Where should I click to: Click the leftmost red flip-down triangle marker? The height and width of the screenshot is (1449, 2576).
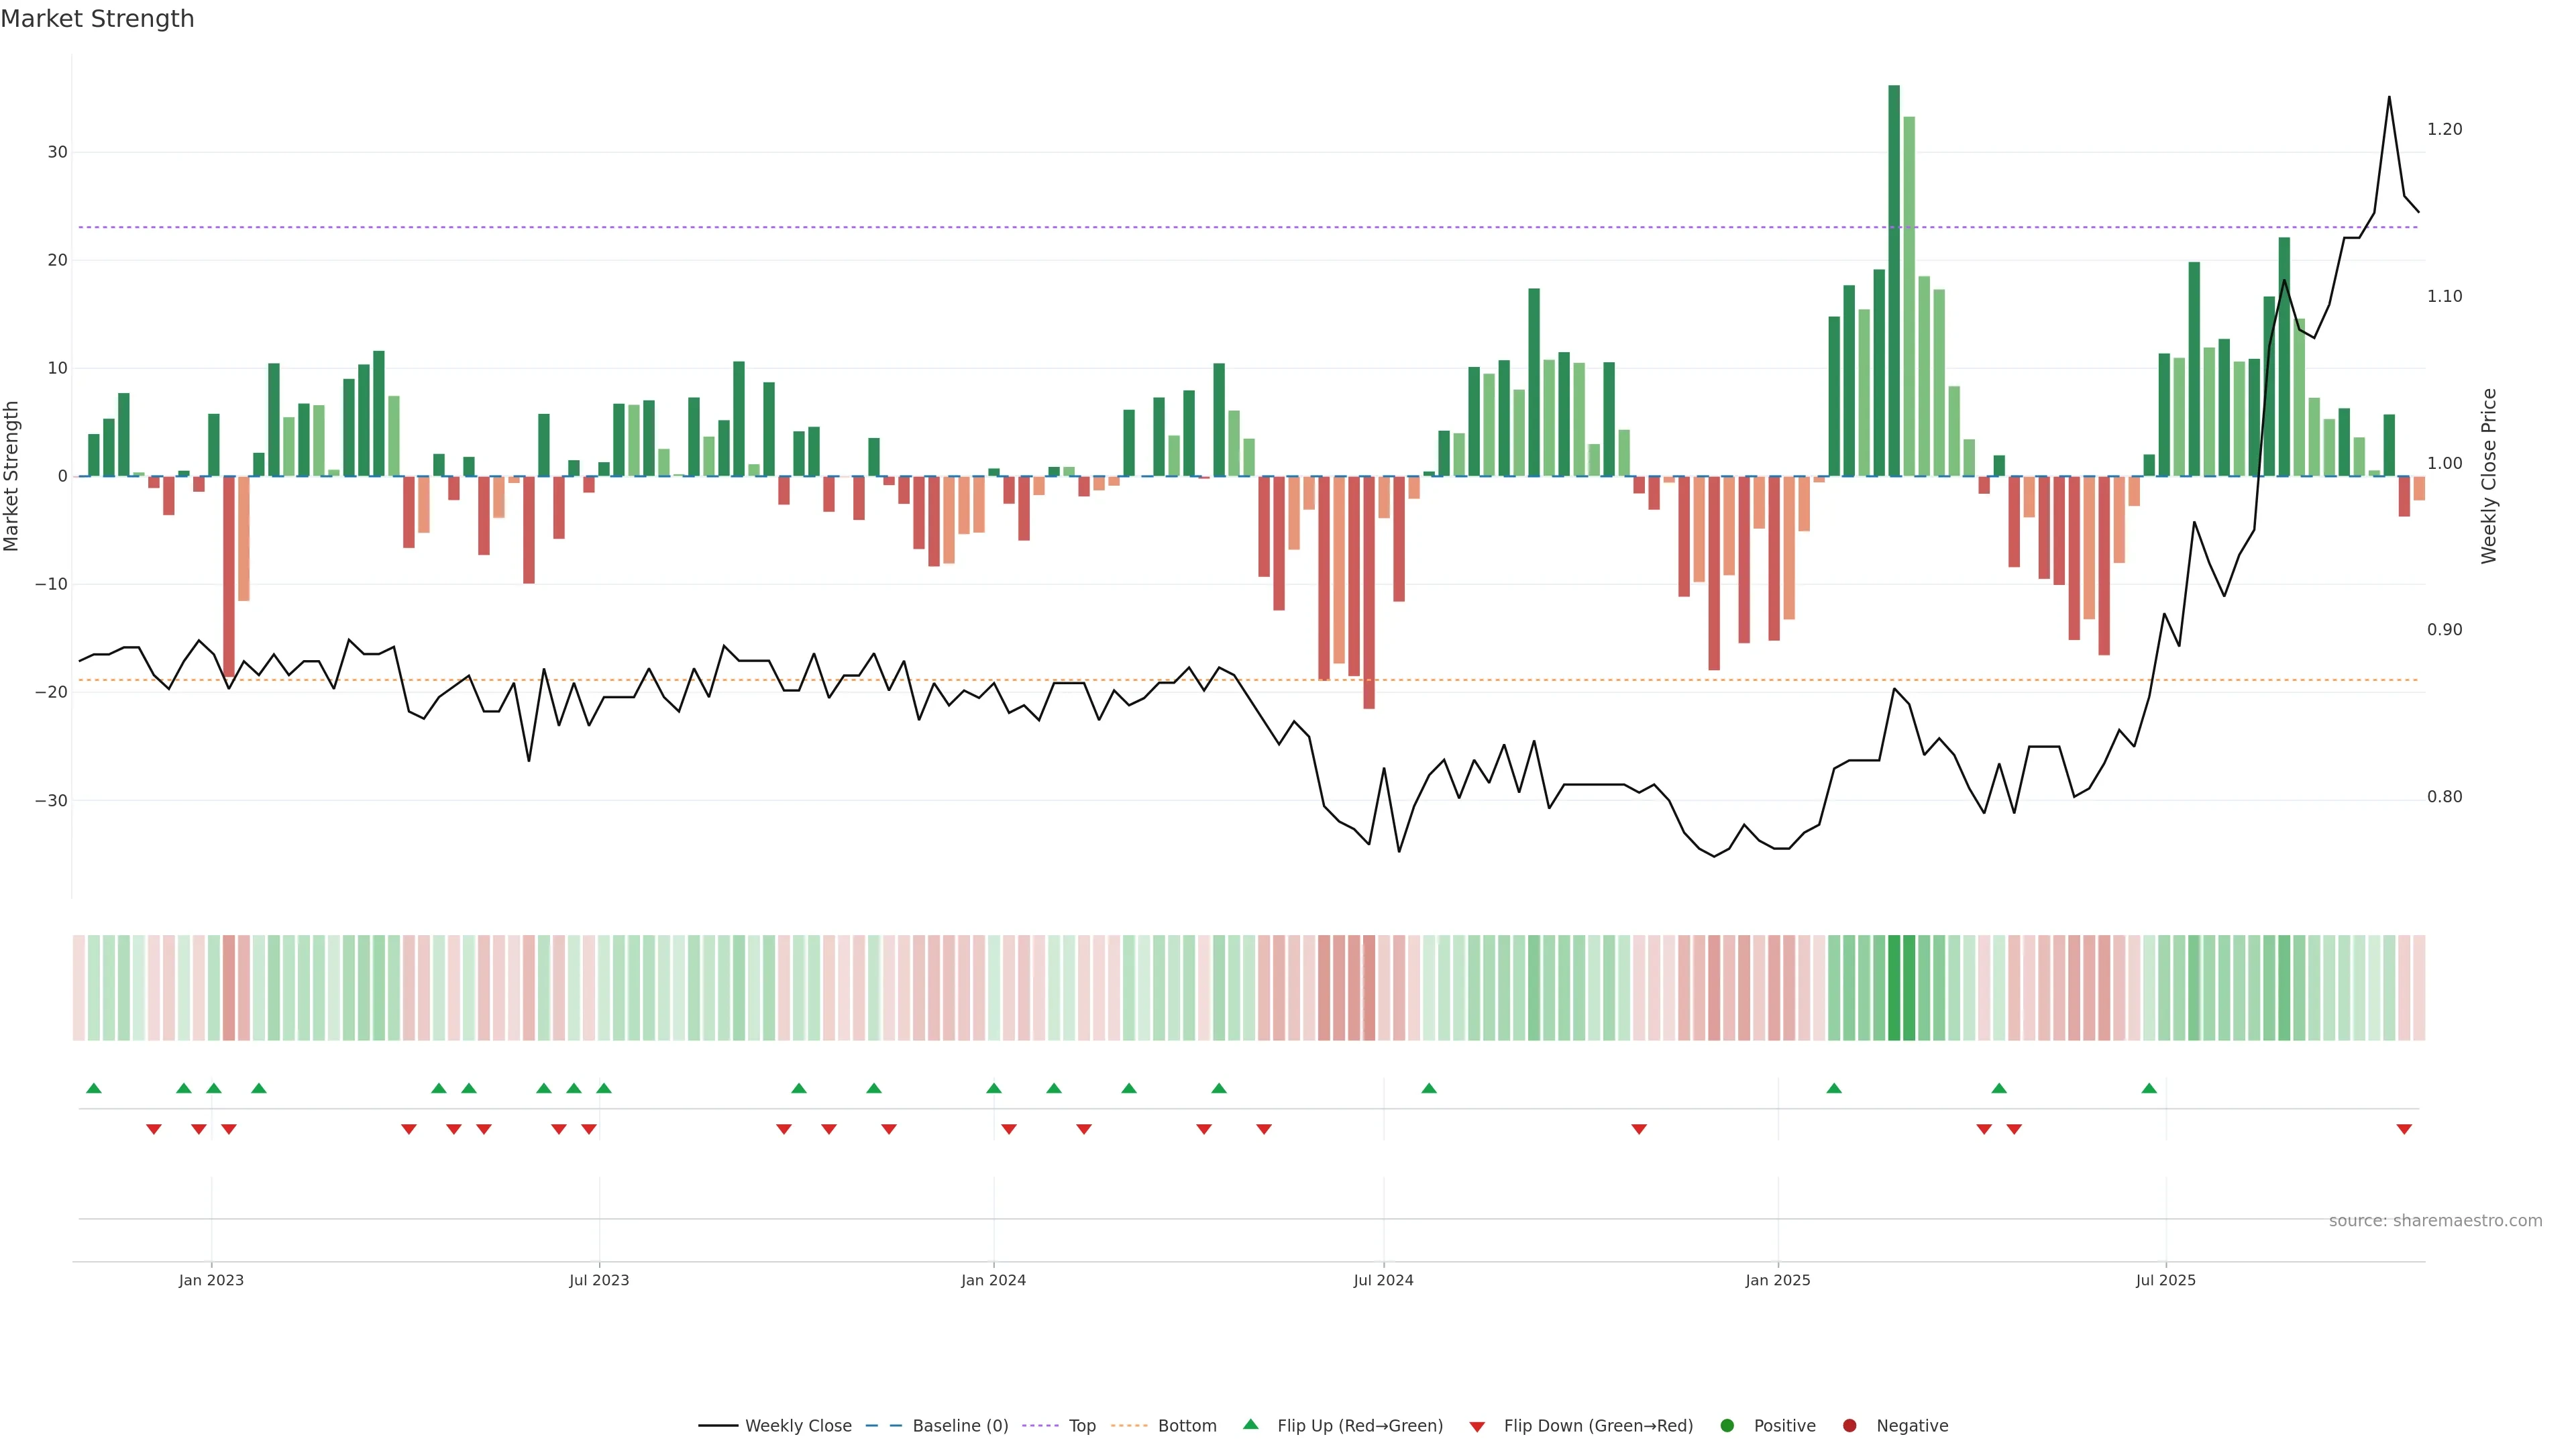pos(153,1129)
